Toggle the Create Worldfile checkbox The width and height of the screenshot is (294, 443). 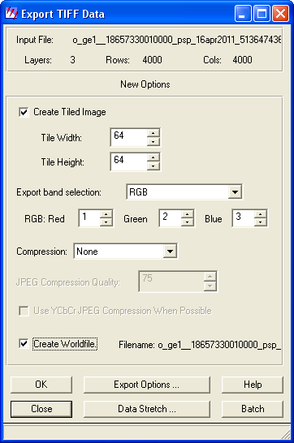[x=24, y=344]
